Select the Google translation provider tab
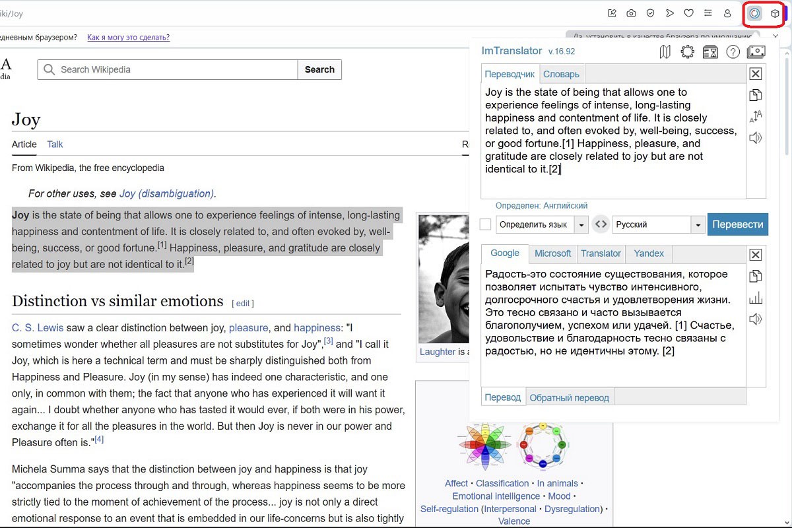 505,253
